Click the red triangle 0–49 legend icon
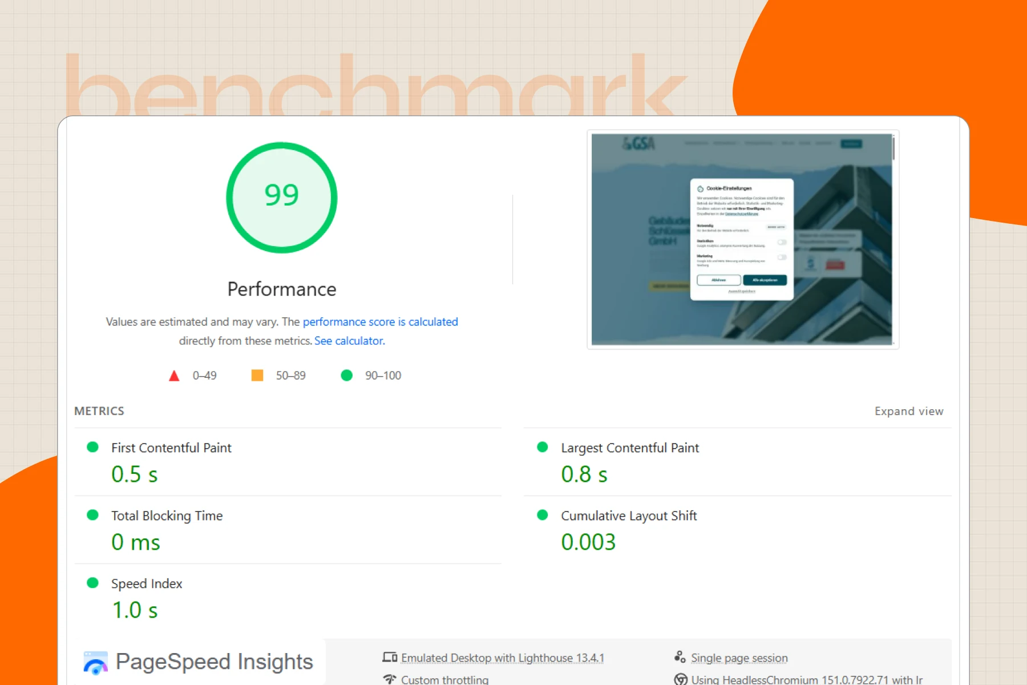 click(x=174, y=376)
